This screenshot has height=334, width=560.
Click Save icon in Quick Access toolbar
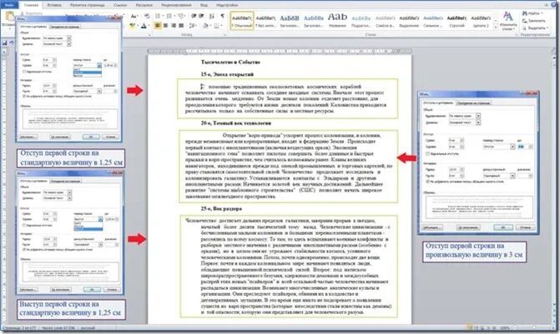(4, 42)
